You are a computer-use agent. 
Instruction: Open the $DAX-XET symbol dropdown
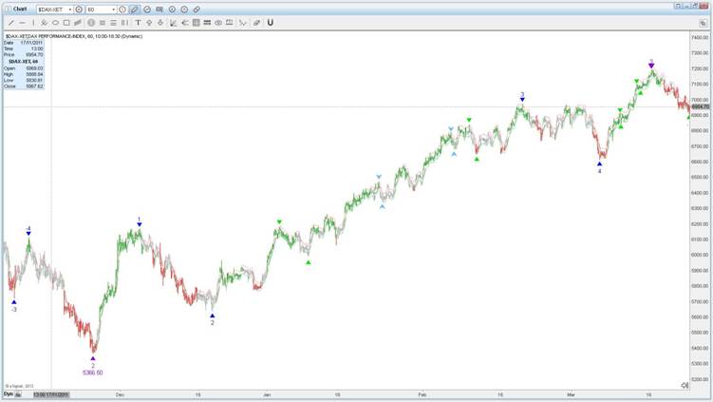pyautogui.click(x=68, y=9)
